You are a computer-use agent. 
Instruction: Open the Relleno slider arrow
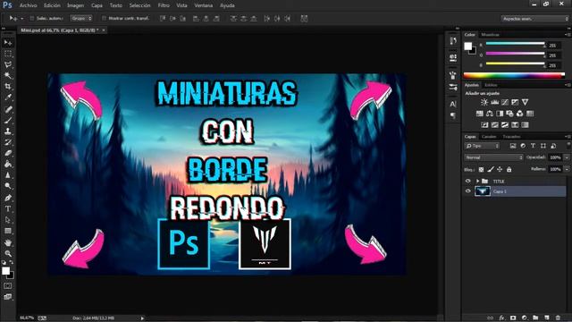[567, 169]
